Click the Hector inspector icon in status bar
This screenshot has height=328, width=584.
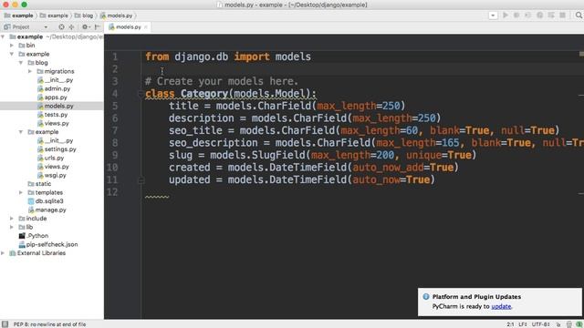(x=569, y=324)
